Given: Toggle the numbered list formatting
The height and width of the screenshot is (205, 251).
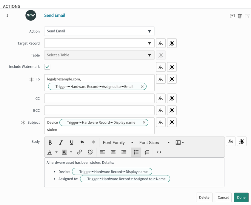Looking at the screenshot, I should [x=147, y=152].
